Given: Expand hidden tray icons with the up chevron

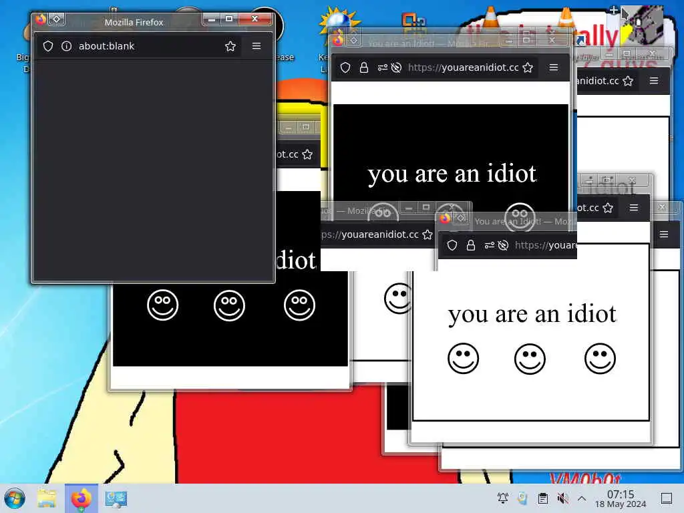Looking at the screenshot, I should coord(582,498).
